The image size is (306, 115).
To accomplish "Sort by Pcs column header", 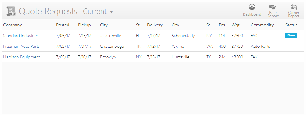I will click(x=222, y=25).
